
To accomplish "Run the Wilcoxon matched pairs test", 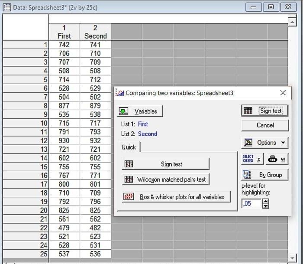I will pos(166,179).
